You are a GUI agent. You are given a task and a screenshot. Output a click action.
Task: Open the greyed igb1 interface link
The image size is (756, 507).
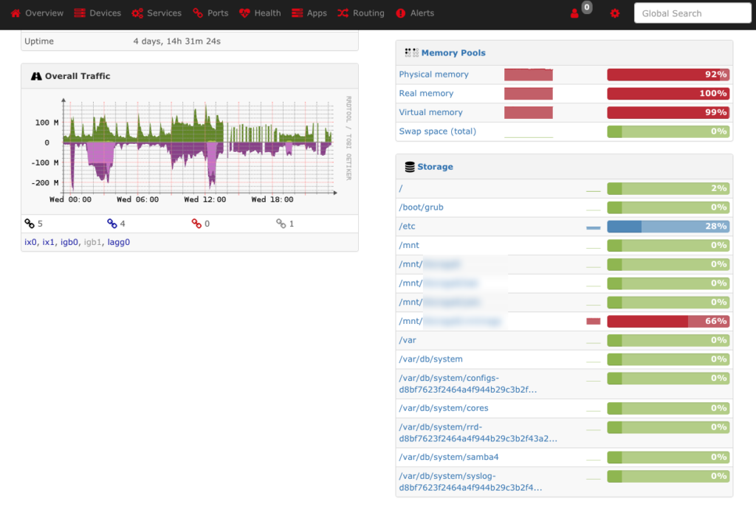[92, 242]
